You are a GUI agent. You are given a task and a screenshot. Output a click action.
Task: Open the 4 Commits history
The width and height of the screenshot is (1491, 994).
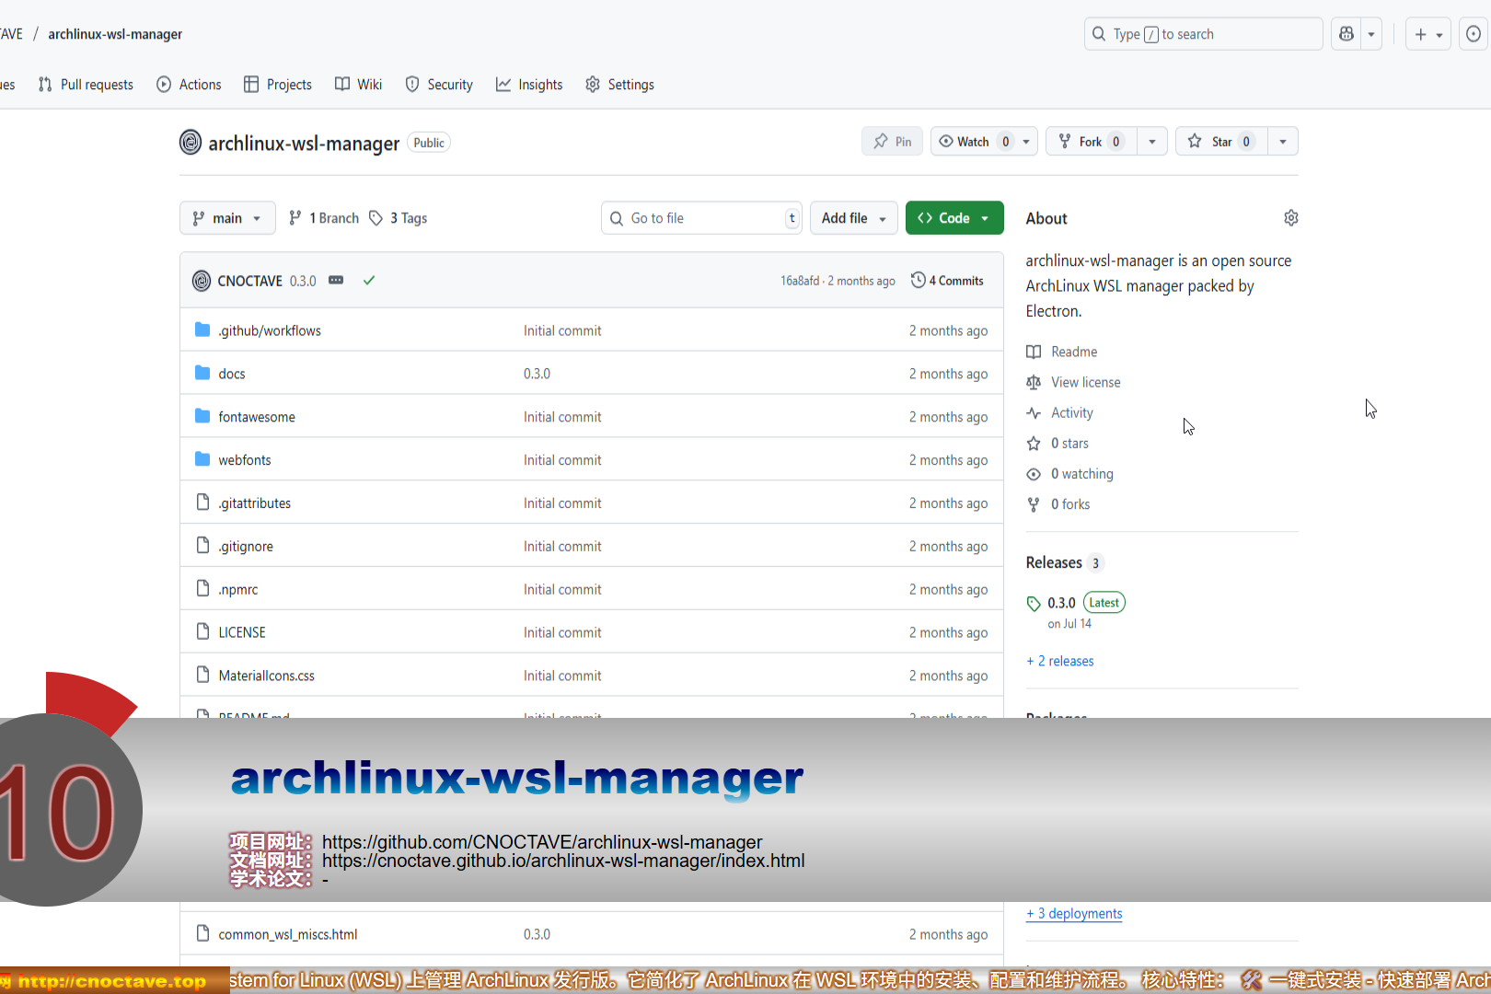(947, 281)
